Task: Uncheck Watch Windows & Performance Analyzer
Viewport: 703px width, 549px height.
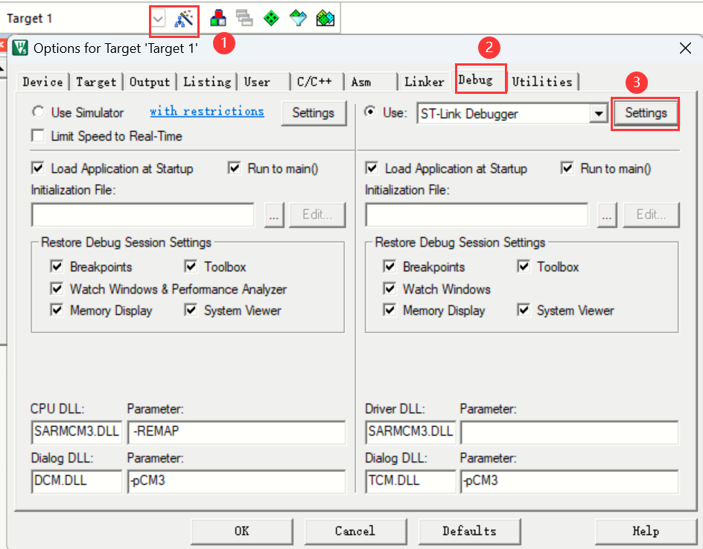Action: 57,288
